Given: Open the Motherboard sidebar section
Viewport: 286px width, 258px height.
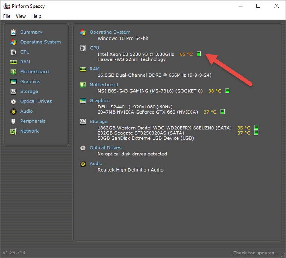Looking at the screenshot, I should coord(34,72).
